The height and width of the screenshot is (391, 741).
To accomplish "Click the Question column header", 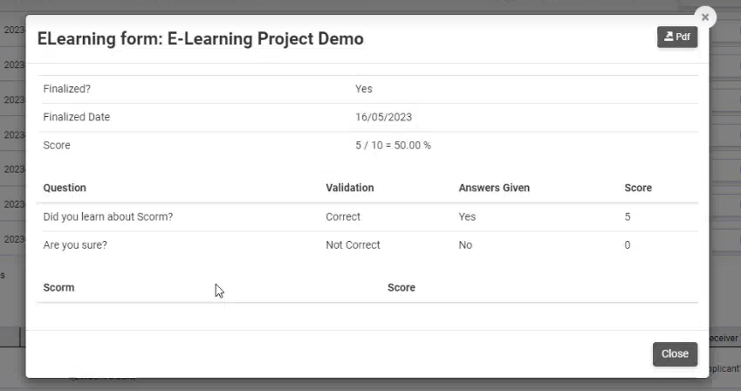I will pos(65,188).
